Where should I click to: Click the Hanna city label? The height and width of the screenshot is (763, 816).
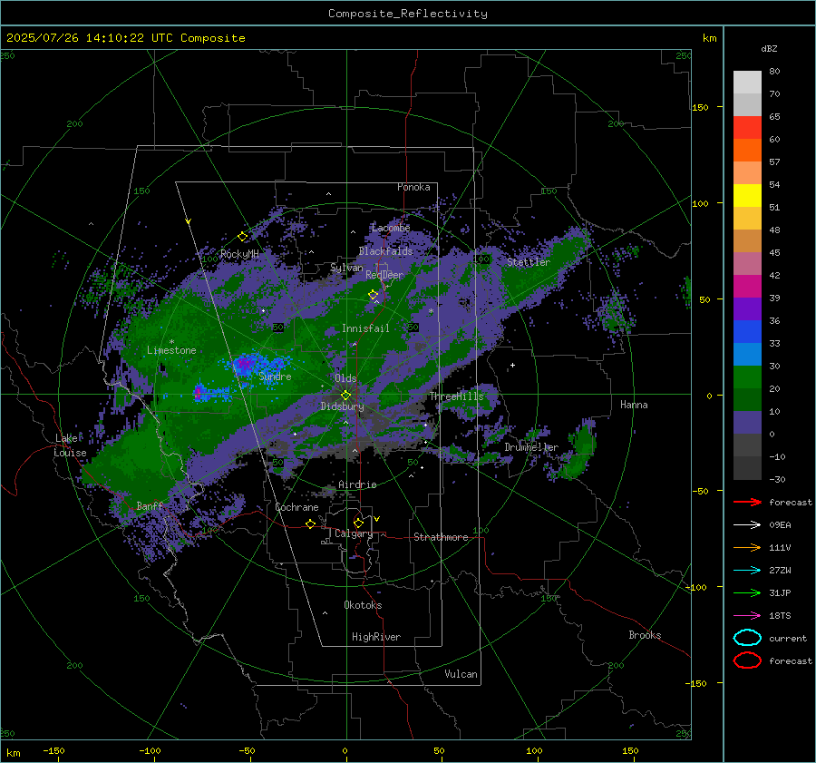pos(634,405)
